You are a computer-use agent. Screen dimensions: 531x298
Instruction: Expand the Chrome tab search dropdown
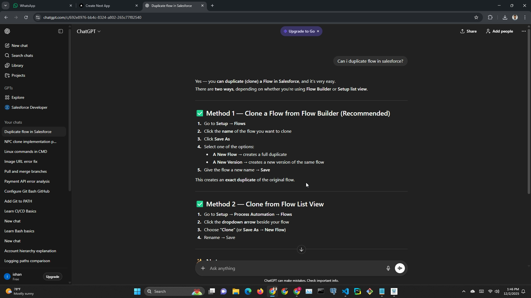pos(5,6)
